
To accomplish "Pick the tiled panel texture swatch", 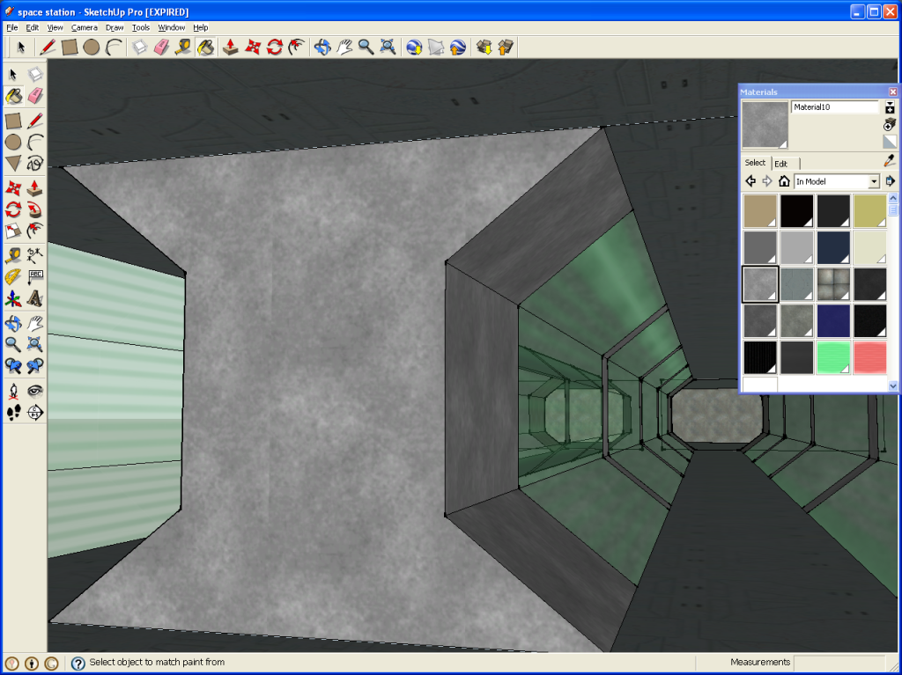I will pos(833,284).
